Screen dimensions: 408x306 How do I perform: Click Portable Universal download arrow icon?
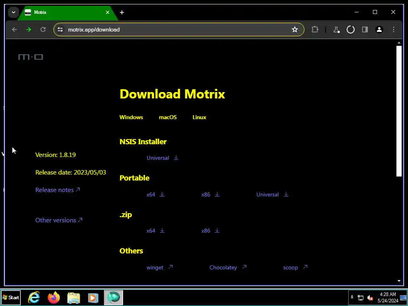point(286,194)
